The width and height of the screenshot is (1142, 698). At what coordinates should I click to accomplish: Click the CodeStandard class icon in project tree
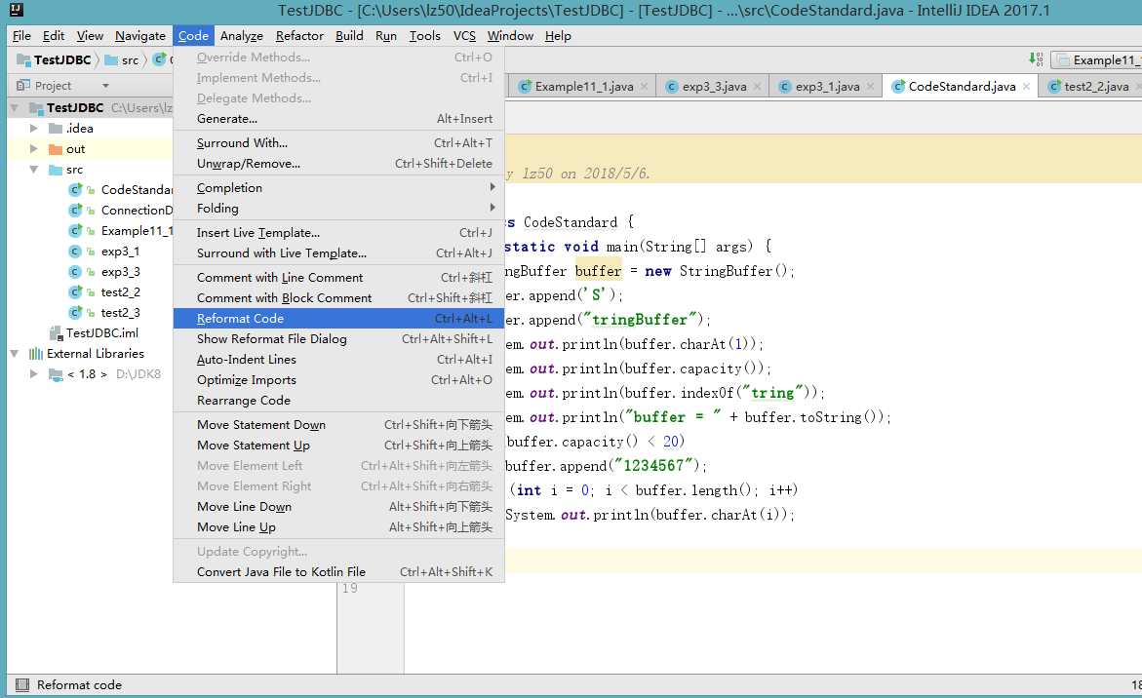pos(75,189)
